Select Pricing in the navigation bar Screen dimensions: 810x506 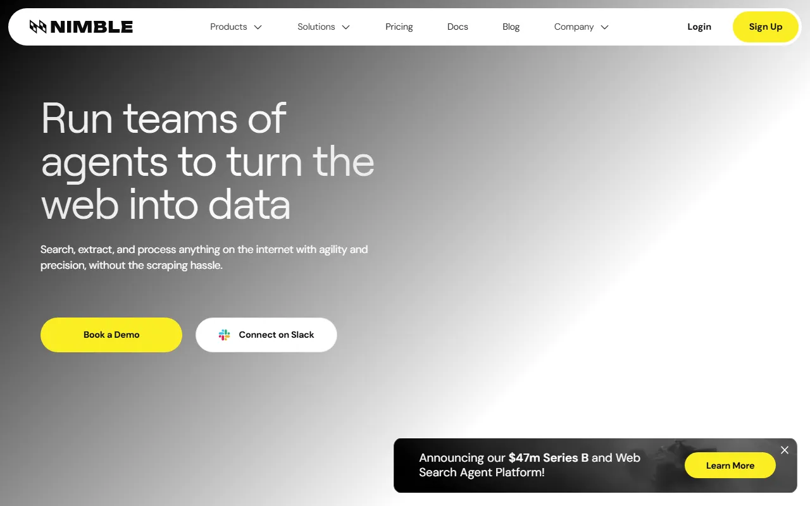coord(399,27)
